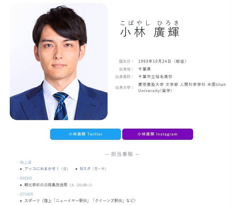Click the 千葉市立稲毛高校 high school value
The height and width of the screenshot is (205, 232).
[155, 77]
